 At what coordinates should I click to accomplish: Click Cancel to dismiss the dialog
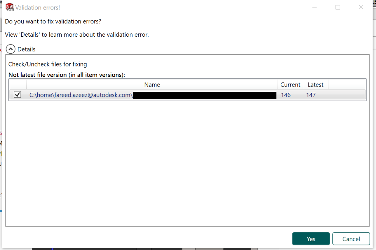click(x=351, y=239)
